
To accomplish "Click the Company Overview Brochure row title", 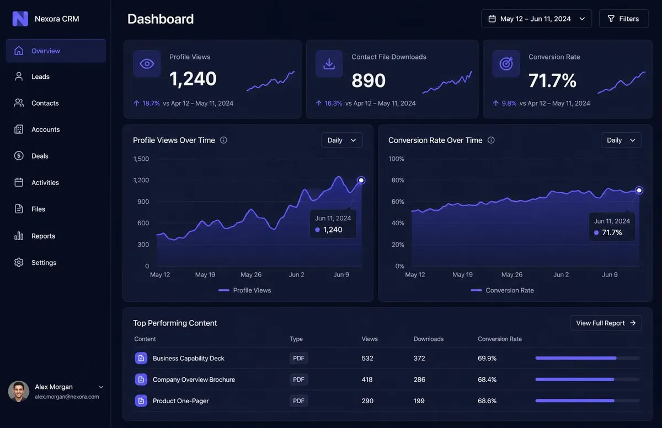I will click(194, 380).
